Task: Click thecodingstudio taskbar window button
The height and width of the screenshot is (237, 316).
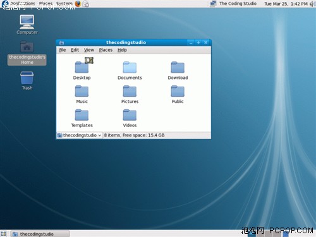Action: click(x=40, y=234)
